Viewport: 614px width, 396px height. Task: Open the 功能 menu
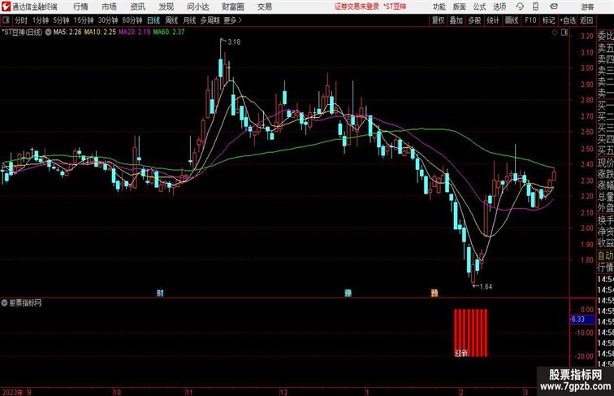[439, 7]
